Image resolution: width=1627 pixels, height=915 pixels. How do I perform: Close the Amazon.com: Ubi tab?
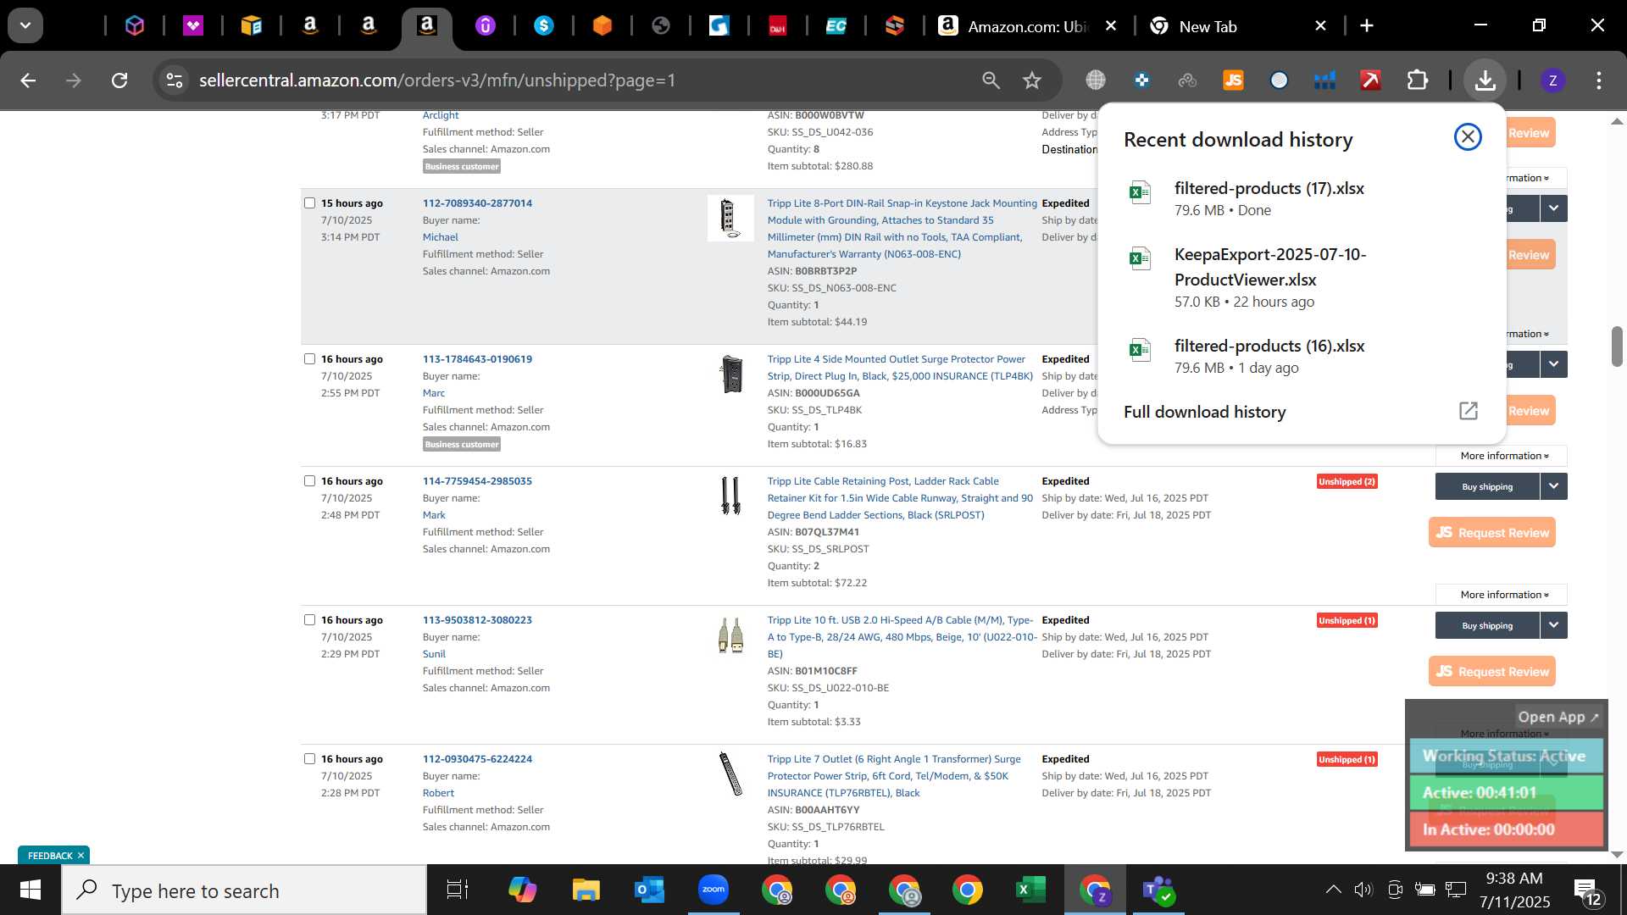pos(1110,26)
